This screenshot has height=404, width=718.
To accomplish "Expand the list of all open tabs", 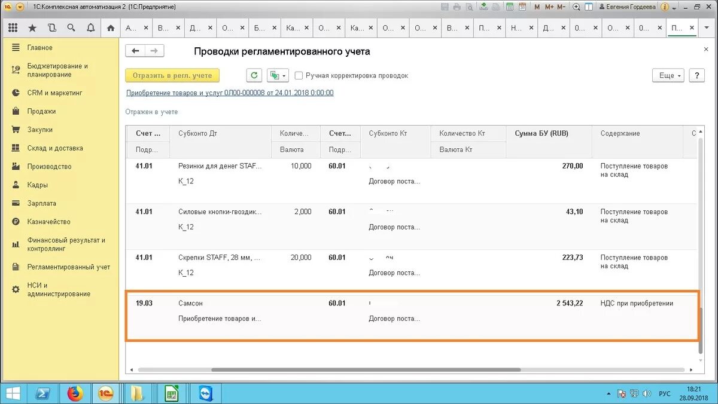I will 706,27.
